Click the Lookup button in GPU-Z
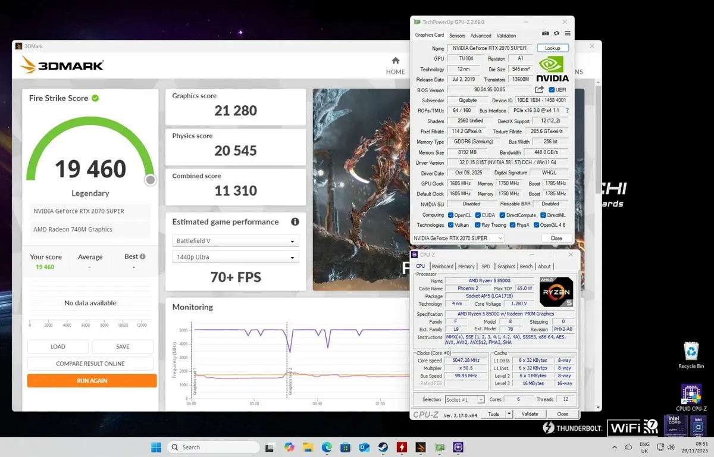The width and height of the screenshot is (714, 457). [x=553, y=48]
